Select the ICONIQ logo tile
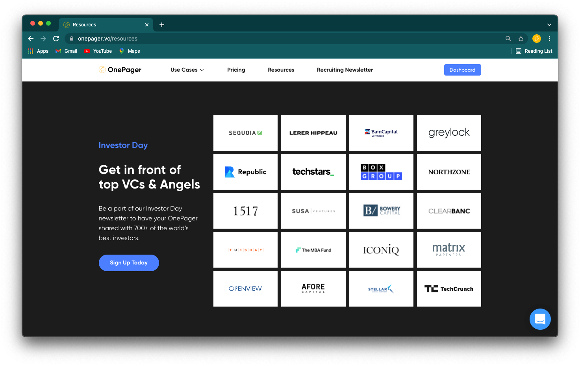The image size is (580, 366). point(381,250)
